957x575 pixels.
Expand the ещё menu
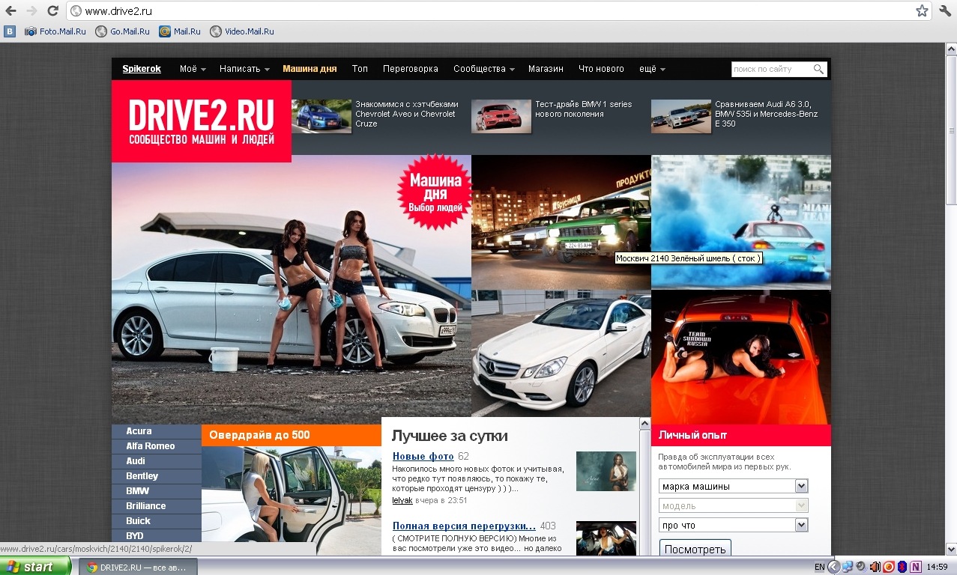(x=652, y=69)
